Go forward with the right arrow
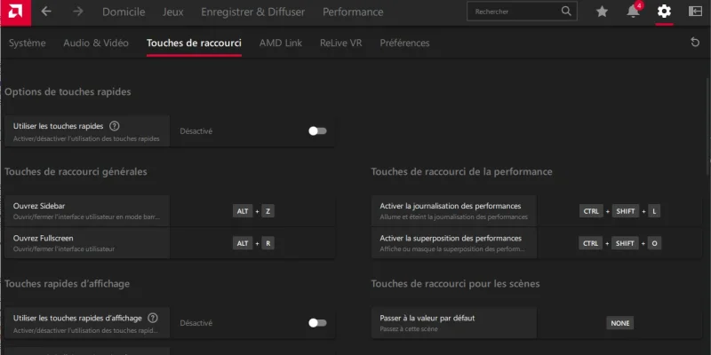 [77, 12]
